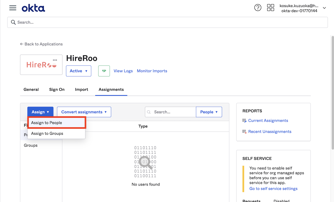
Task: Switch to the Sign On tab
Action: pyautogui.click(x=57, y=89)
